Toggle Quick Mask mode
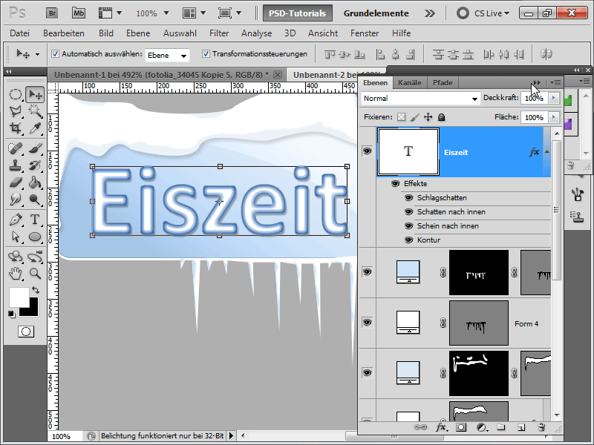594x445 pixels. coord(26,332)
